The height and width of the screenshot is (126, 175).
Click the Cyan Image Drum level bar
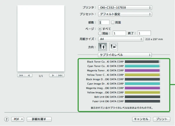coord(142,84)
